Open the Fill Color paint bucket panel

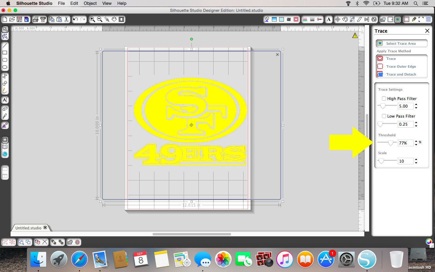point(267,19)
